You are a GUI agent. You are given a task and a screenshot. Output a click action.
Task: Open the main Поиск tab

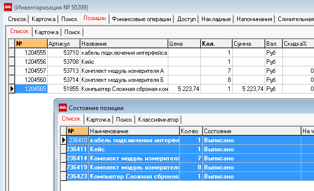click(x=69, y=19)
